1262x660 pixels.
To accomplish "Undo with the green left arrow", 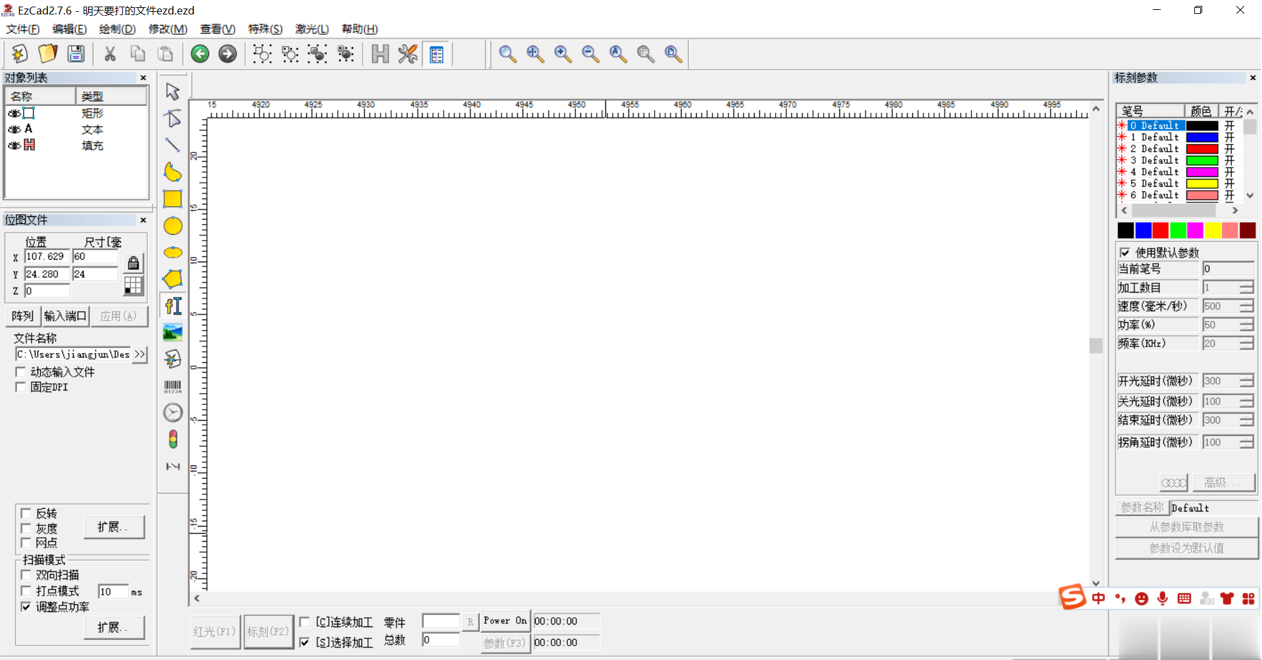I will pos(200,54).
